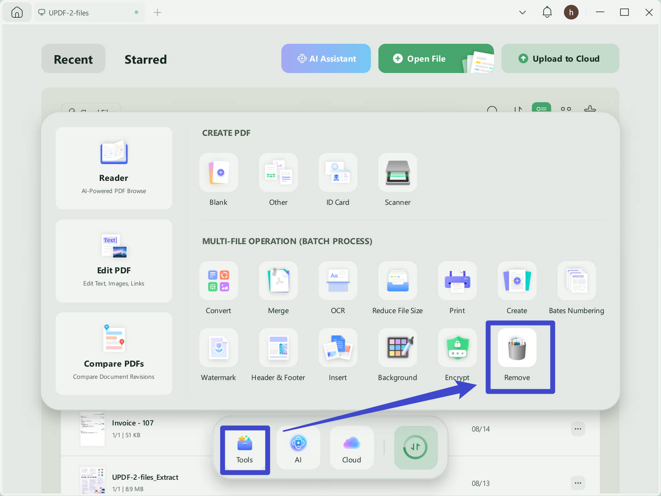Image resolution: width=661 pixels, height=496 pixels.
Task: Click the AI Assistant button
Action: (326, 58)
